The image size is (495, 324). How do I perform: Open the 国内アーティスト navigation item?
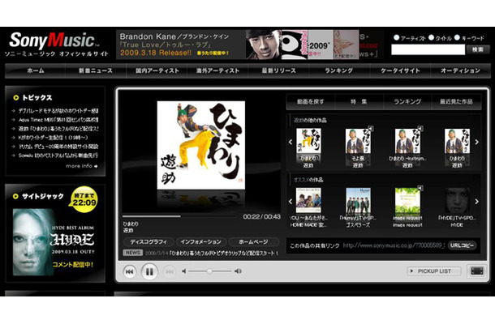point(157,70)
